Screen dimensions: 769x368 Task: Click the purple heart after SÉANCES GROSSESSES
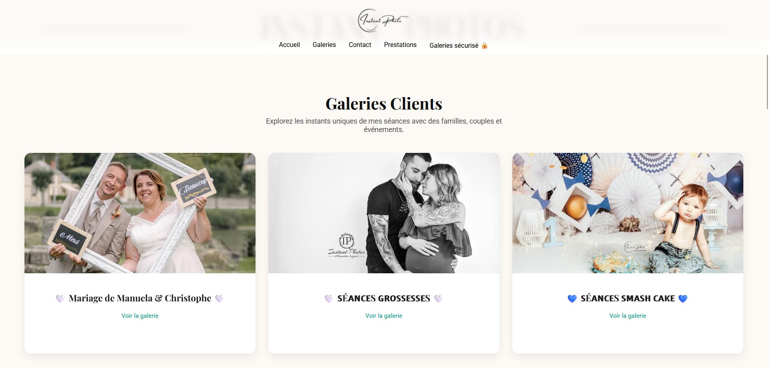438,298
